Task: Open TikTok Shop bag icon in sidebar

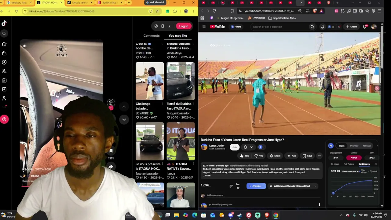Action: (4, 53)
